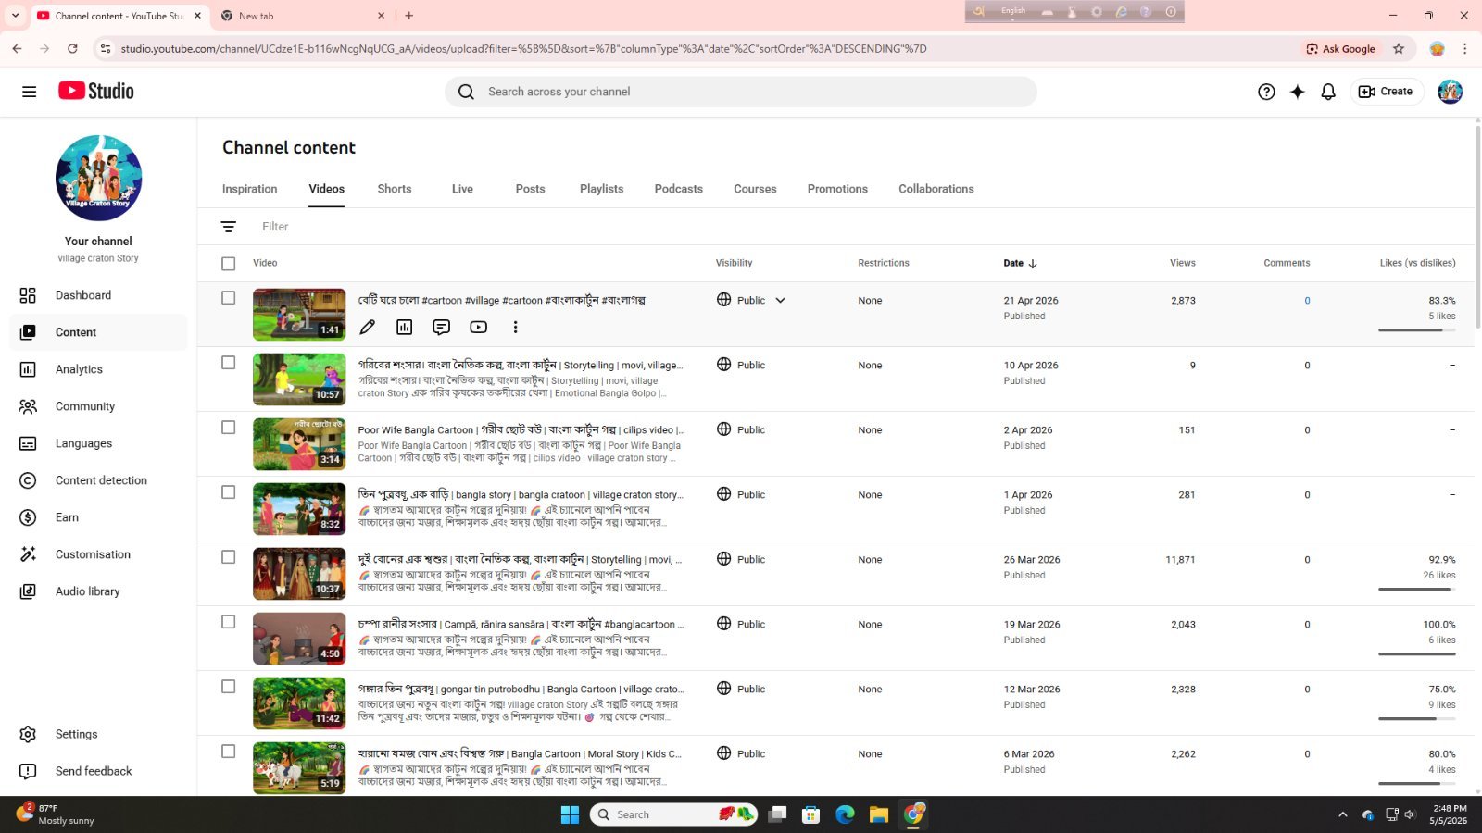Open three-dot options for first video
The height and width of the screenshot is (833, 1482).
[516, 327]
